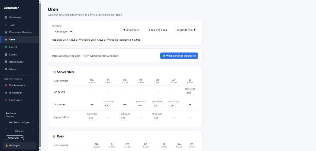Screen dimensions: 316x151
Task: Click the employee name 'Jan de Wit'
Action: click(59, 92)
